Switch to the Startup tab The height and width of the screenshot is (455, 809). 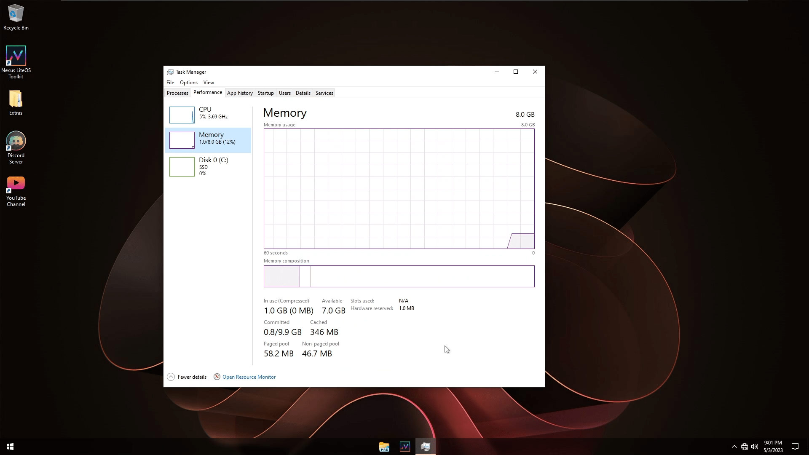click(265, 93)
